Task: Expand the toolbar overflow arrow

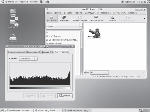Action: click(144, 18)
